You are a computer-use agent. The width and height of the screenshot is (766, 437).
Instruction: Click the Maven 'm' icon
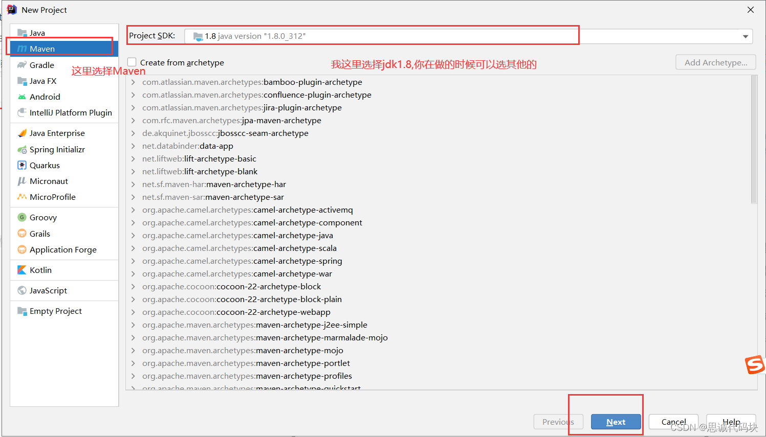click(22, 49)
